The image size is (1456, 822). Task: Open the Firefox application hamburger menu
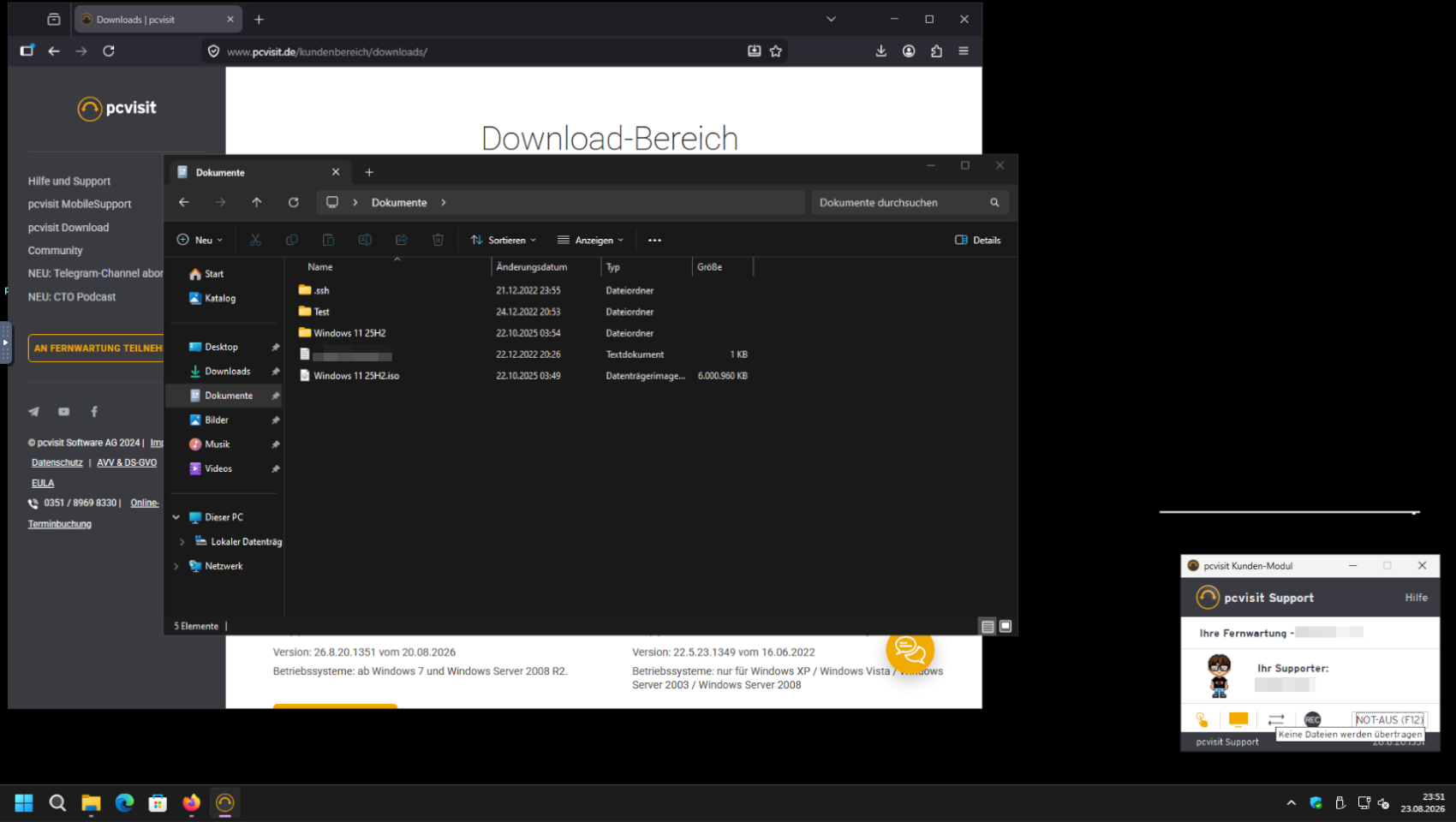tap(964, 51)
